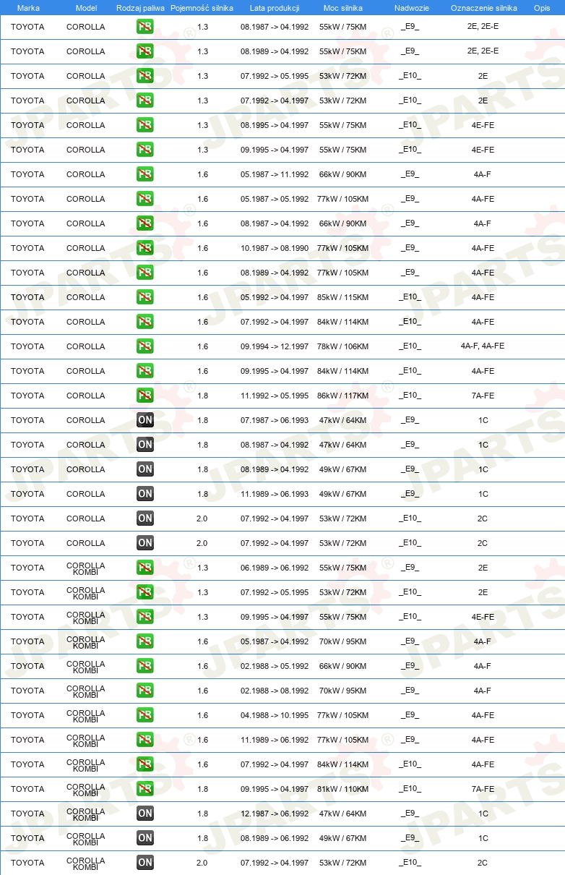565x875 pixels.
Task: Click the '86kW / 117KM' power cell
Action: (343, 396)
